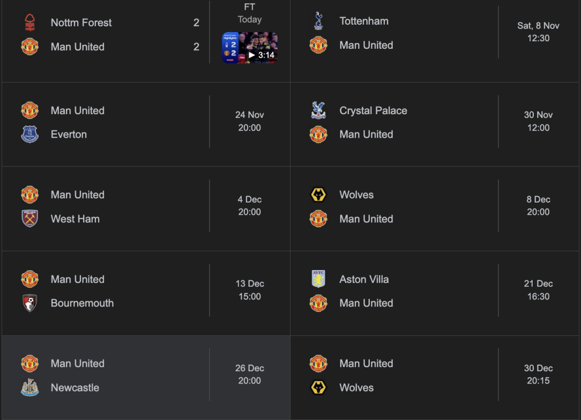Image resolution: width=581 pixels, height=420 pixels.
Task: Click the 30 Dec 20:15 kickoff time
Action: click(x=538, y=374)
